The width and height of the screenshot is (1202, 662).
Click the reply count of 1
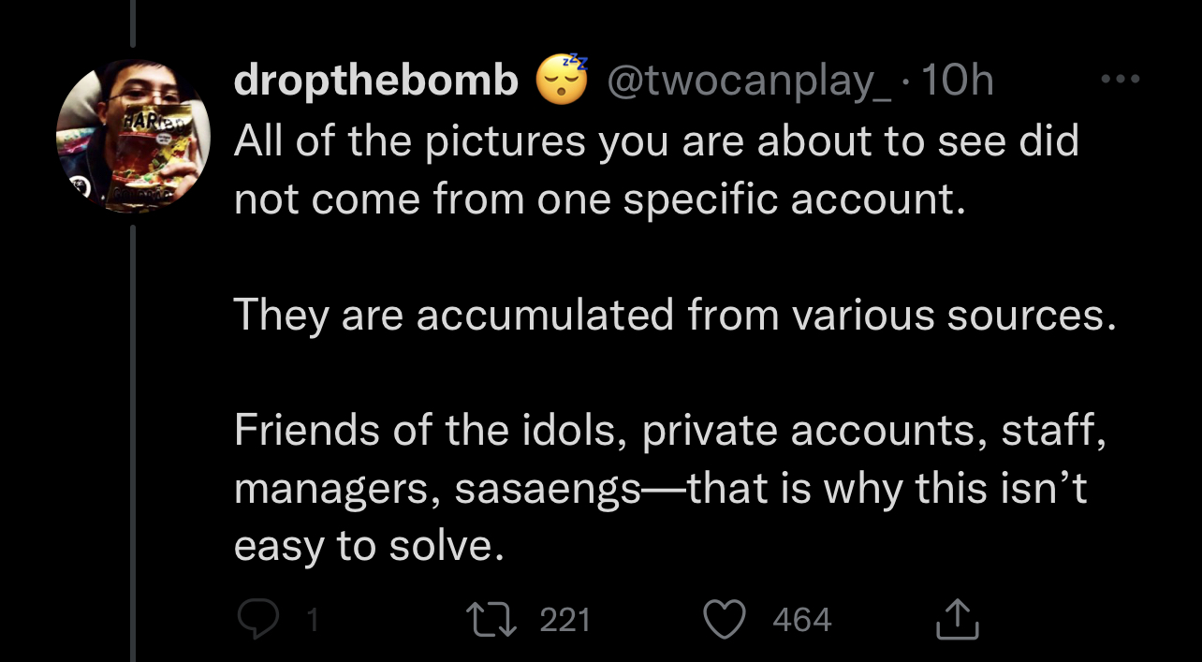(x=314, y=620)
